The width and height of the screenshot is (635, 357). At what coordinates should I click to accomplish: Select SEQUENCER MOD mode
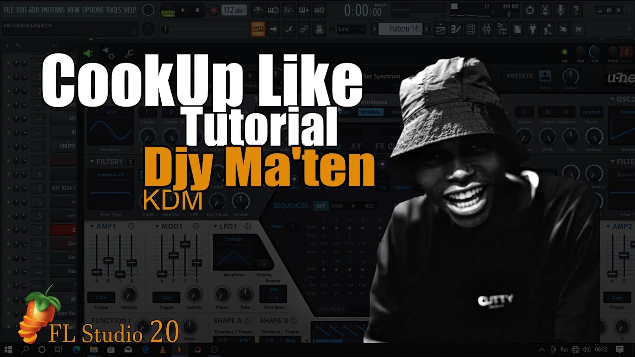click(337, 206)
